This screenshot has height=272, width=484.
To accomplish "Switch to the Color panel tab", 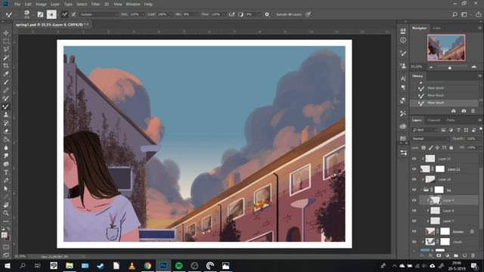I will pyautogui.click(x=437, y=29).
